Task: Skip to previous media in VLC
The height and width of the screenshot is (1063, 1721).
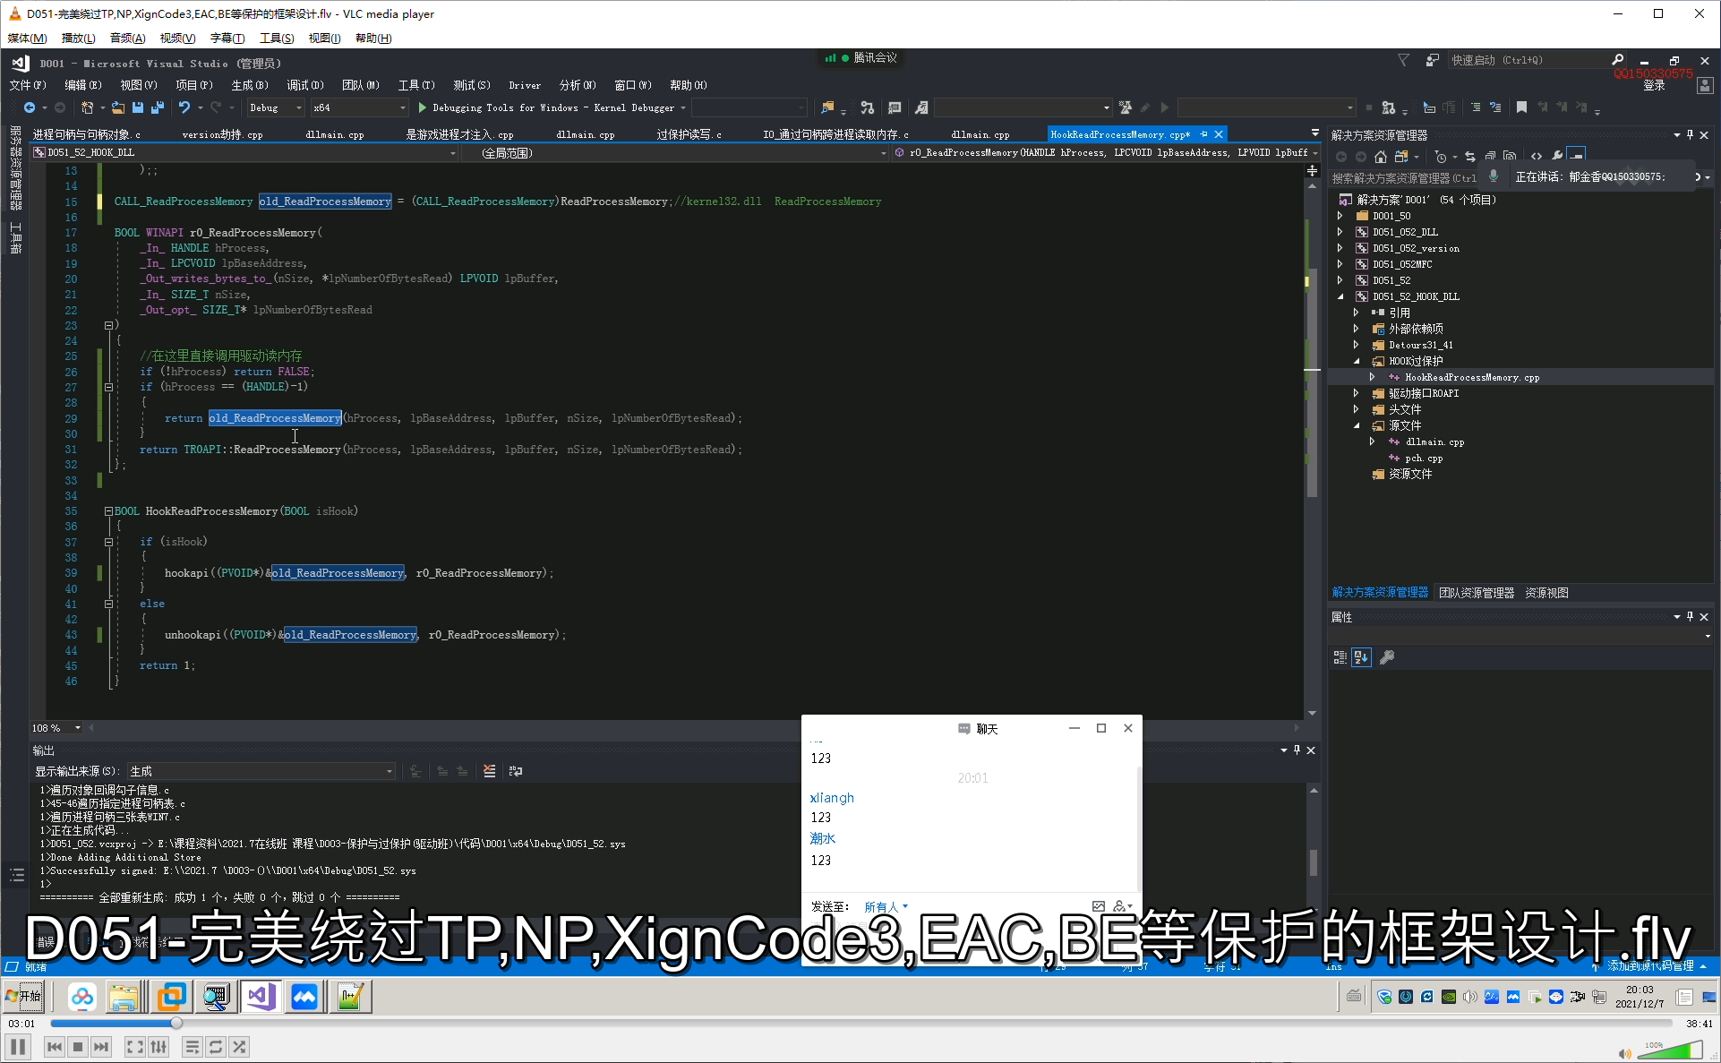Action: coord(55,1046)
